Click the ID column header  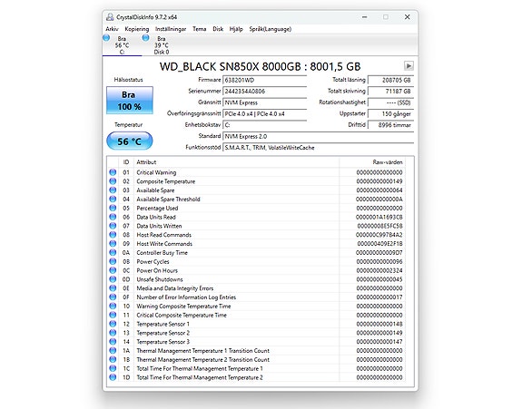click(x=126, y=162)
